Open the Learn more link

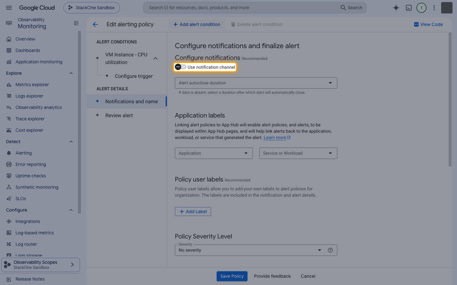[x=277, y=137]
